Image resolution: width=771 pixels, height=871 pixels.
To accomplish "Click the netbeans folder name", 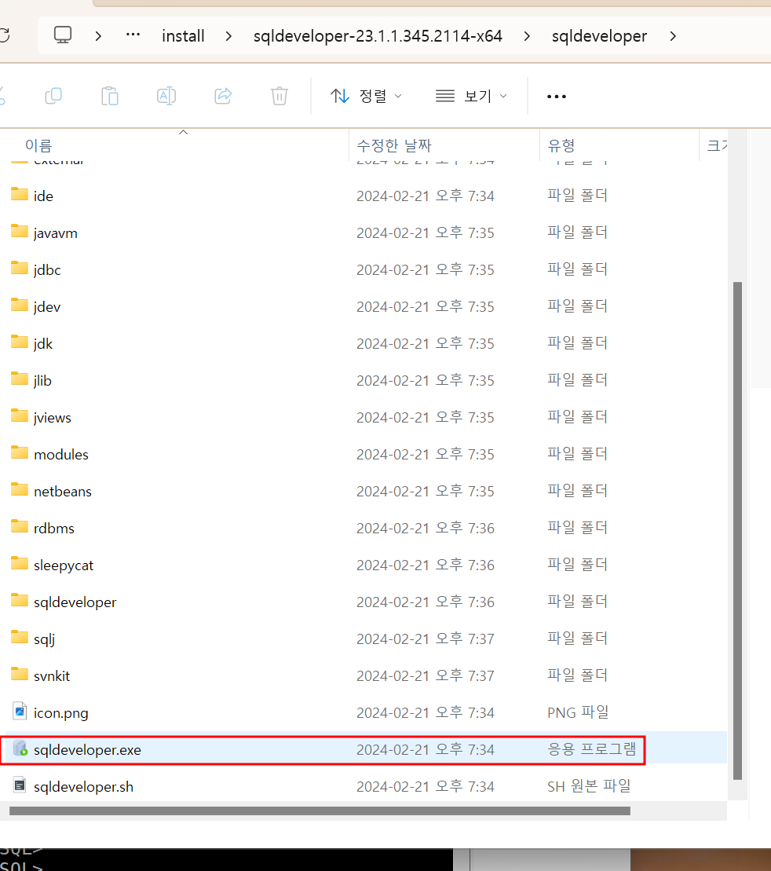I will click(x=63, y=492).
